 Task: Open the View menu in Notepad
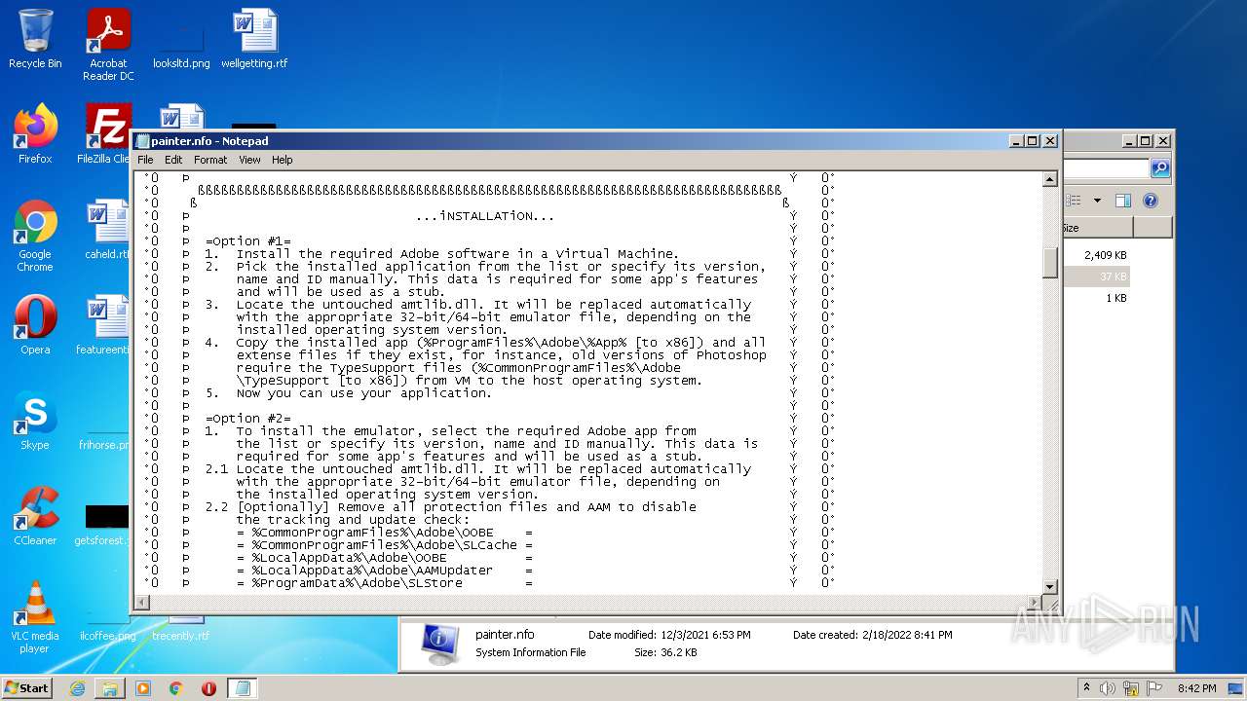click(250, 160)
